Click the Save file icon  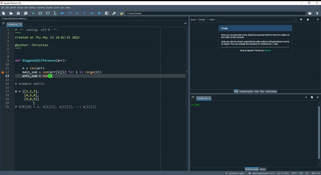pyautogui.click(x=18, y=13)
